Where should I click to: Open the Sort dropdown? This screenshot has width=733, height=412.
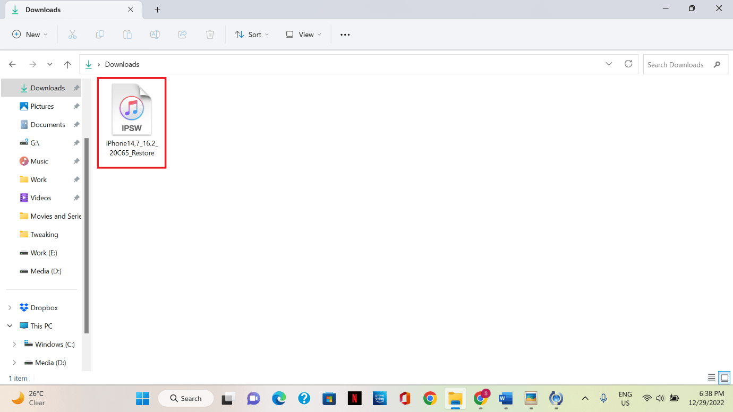click(251, 34)
